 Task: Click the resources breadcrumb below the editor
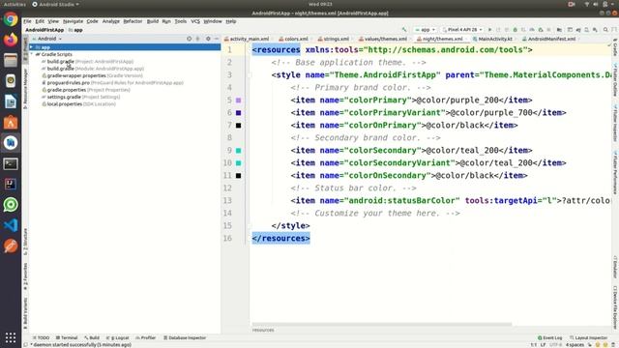pyautogui.click(x=263, y=330)
